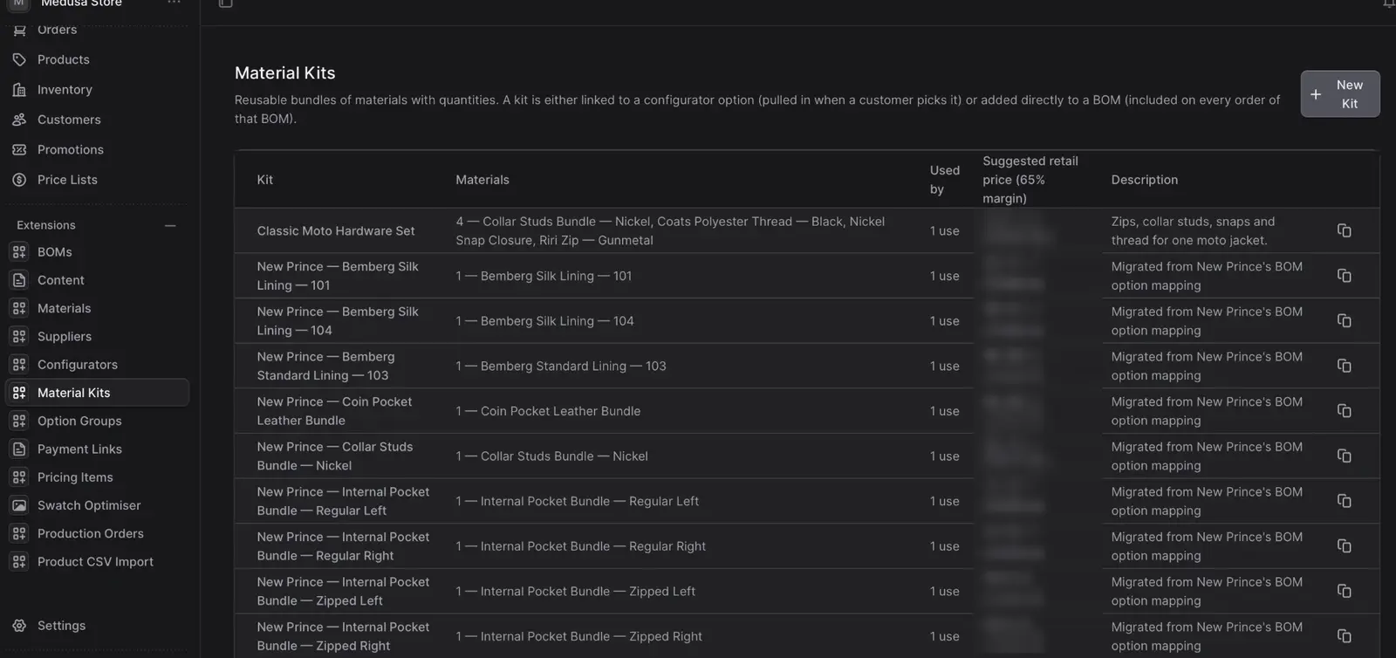Click the Customers people icon
The width and height of the screenshot is (1396, 658).
pos(19,120)
